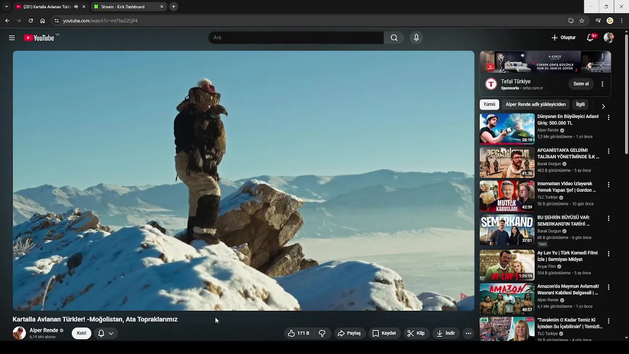Mute the YouTube tab audio indicator
The image size is (629, 354).
click(x=76, y=7)
